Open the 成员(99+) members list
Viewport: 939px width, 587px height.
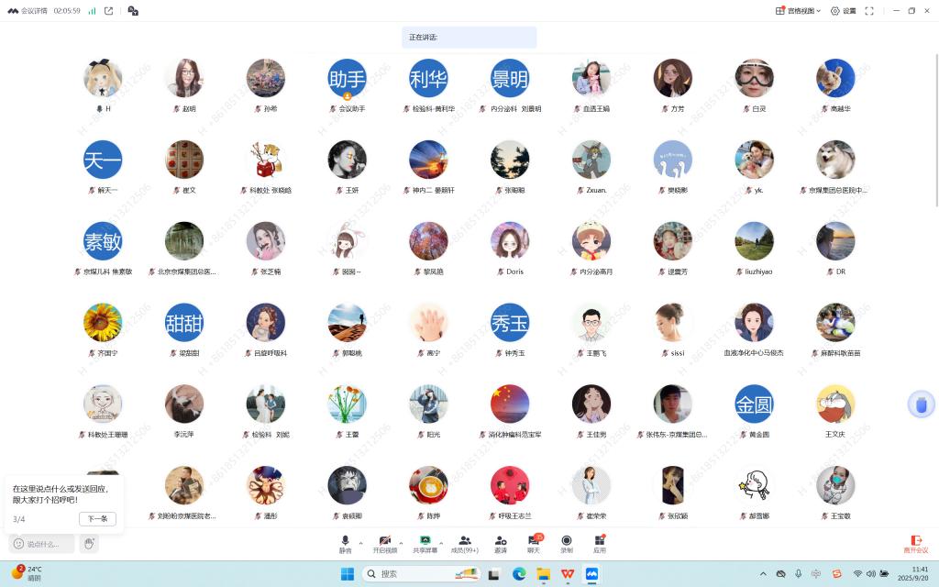(x=466, y=543)
